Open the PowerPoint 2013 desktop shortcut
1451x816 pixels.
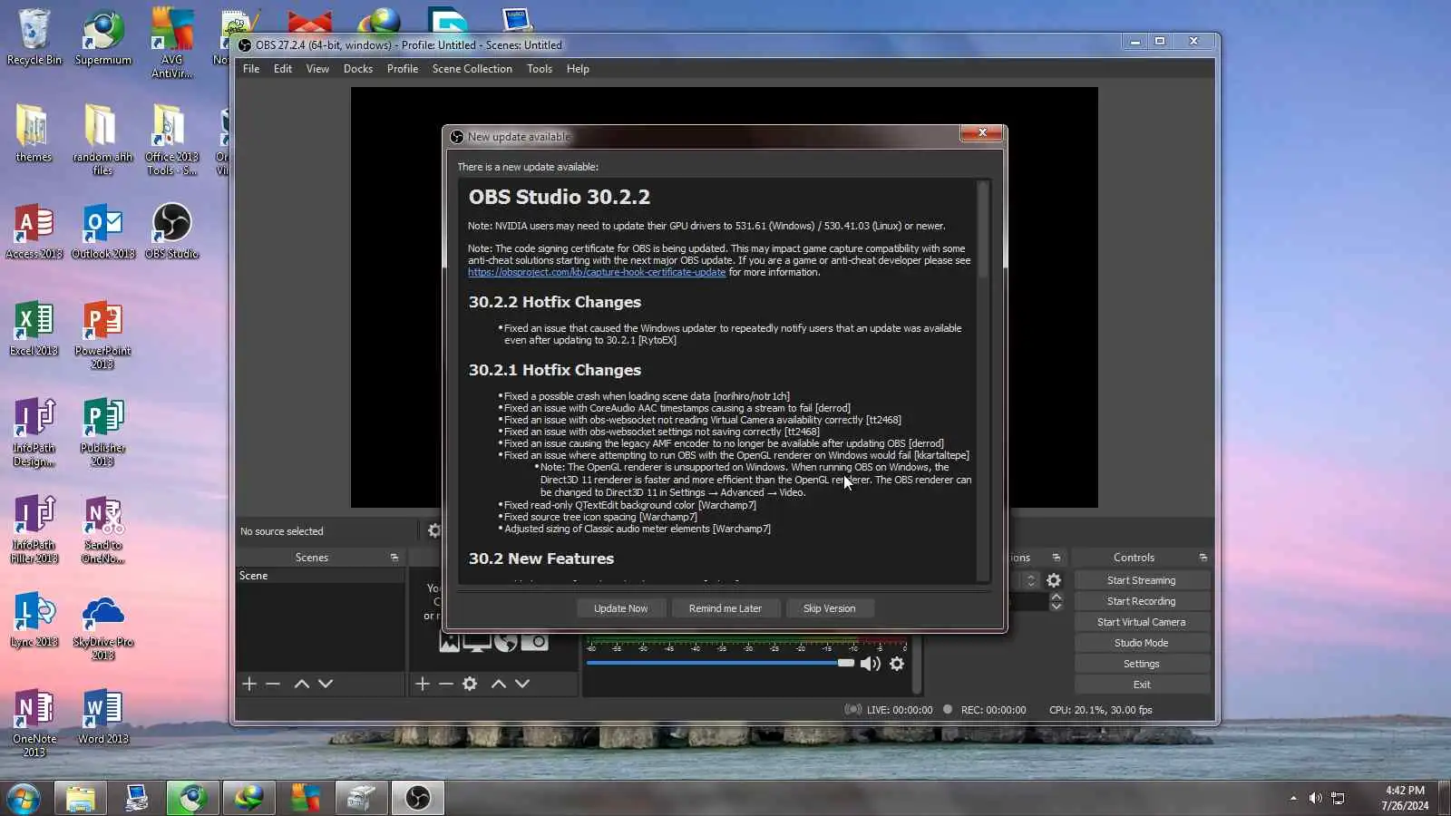pos(102,335)
